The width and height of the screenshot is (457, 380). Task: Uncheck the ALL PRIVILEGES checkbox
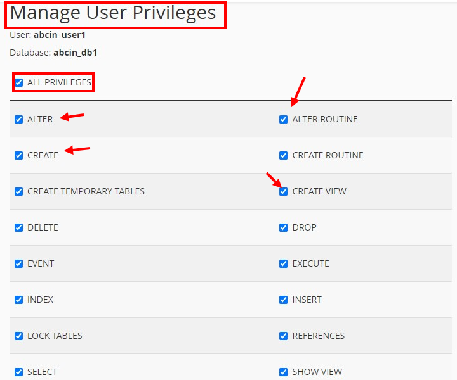tap(19, 83)
